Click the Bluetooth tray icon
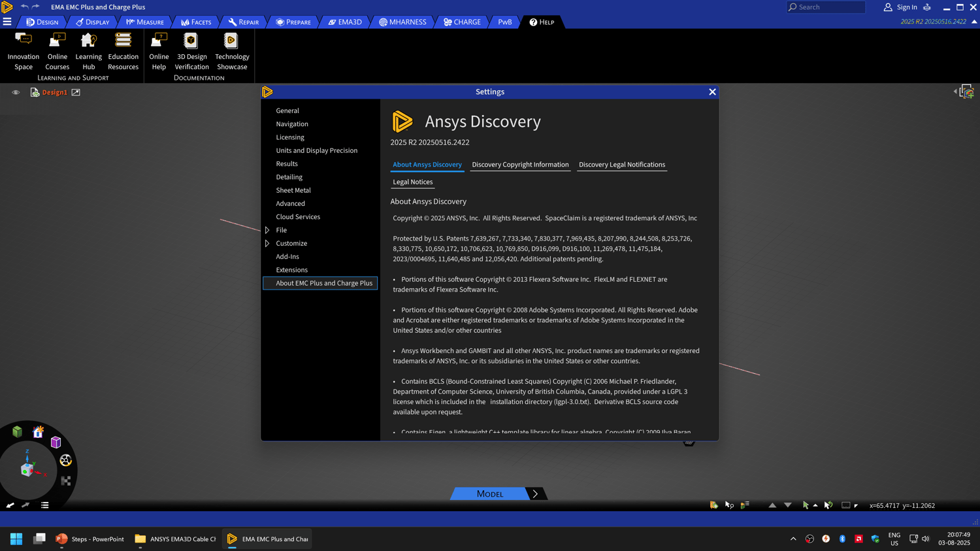Viewport: 980px width, 551px height. (842, 539)
